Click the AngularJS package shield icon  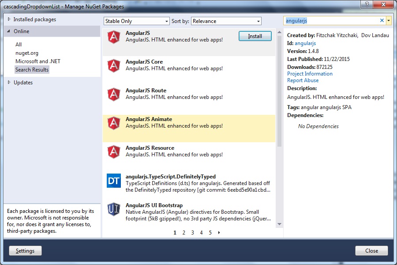113,37
